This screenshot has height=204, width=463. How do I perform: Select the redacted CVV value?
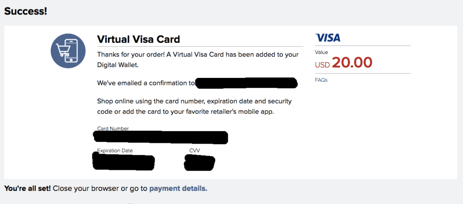[x=199, y=163]
